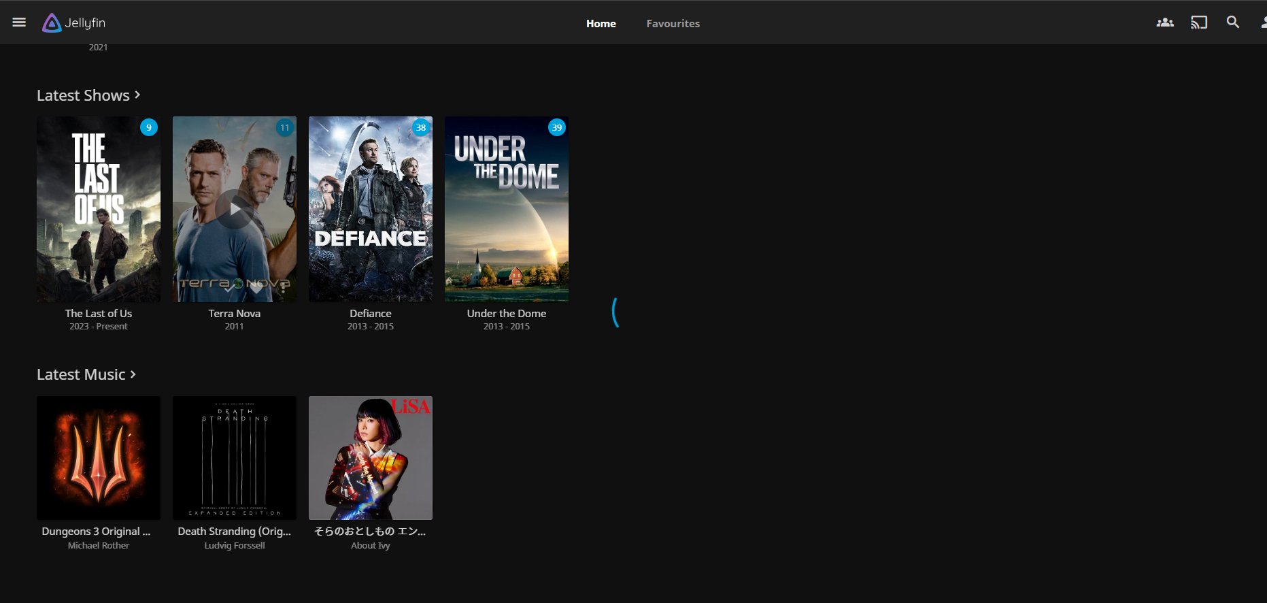Open the SyncPlay group icon

pyautogui.click(x=1164, y=22)
